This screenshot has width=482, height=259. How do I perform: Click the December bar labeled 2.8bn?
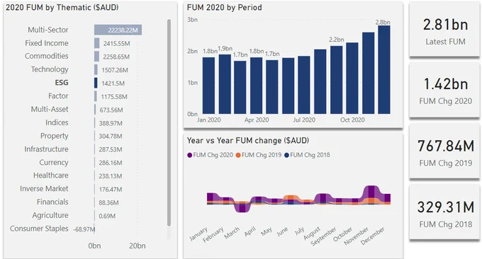point(384,69)
